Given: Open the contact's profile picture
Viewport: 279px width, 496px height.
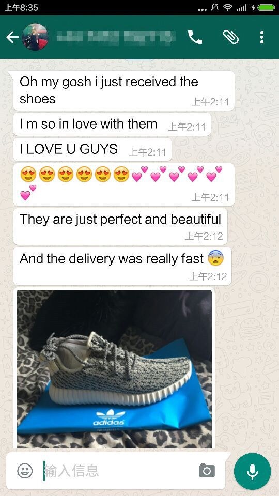Looking at the screenshot, I should click(x=35, y=37).
